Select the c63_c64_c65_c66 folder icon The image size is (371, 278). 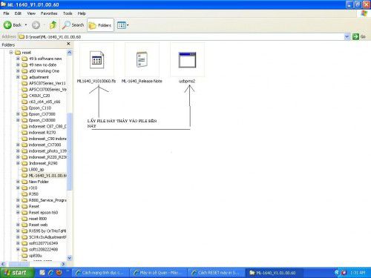[x=24, y=102]
